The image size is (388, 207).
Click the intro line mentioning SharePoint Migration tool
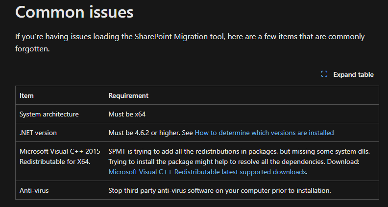click(x=190, y=37)
